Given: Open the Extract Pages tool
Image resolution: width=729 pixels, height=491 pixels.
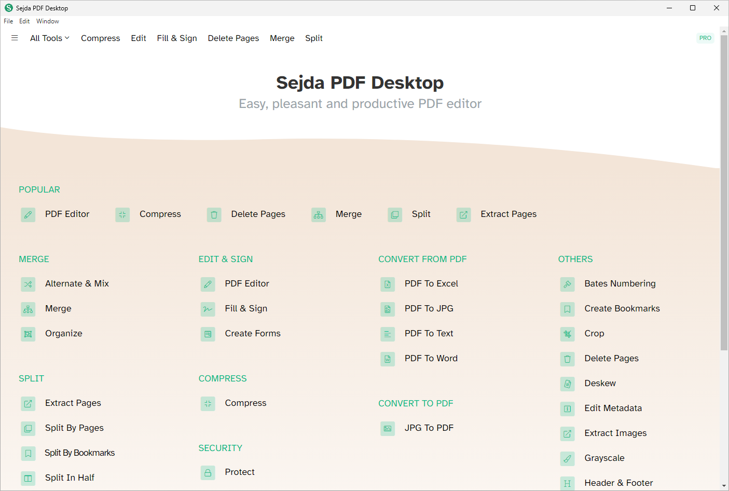Looking at the screenshot, I should [x=73, y=403].
